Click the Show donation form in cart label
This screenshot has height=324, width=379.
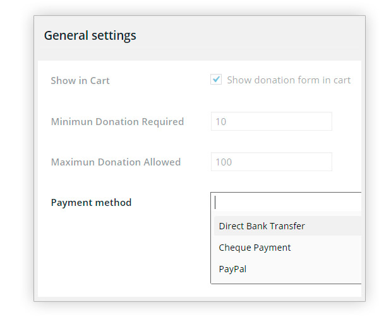click(x=289, y=80)
